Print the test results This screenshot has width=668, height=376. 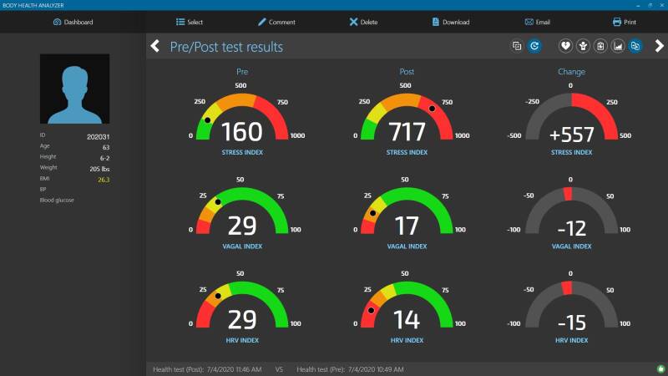(624, 23)
